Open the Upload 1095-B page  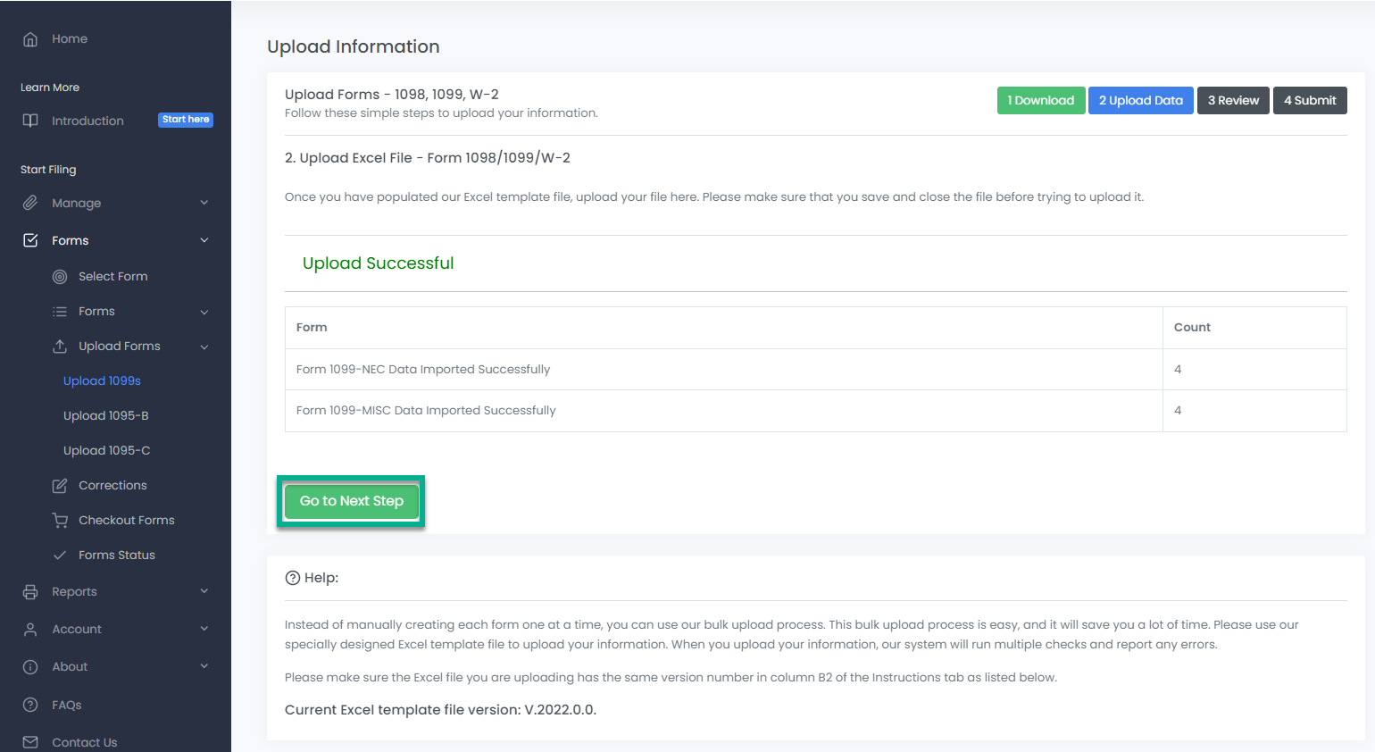(105, 416)
